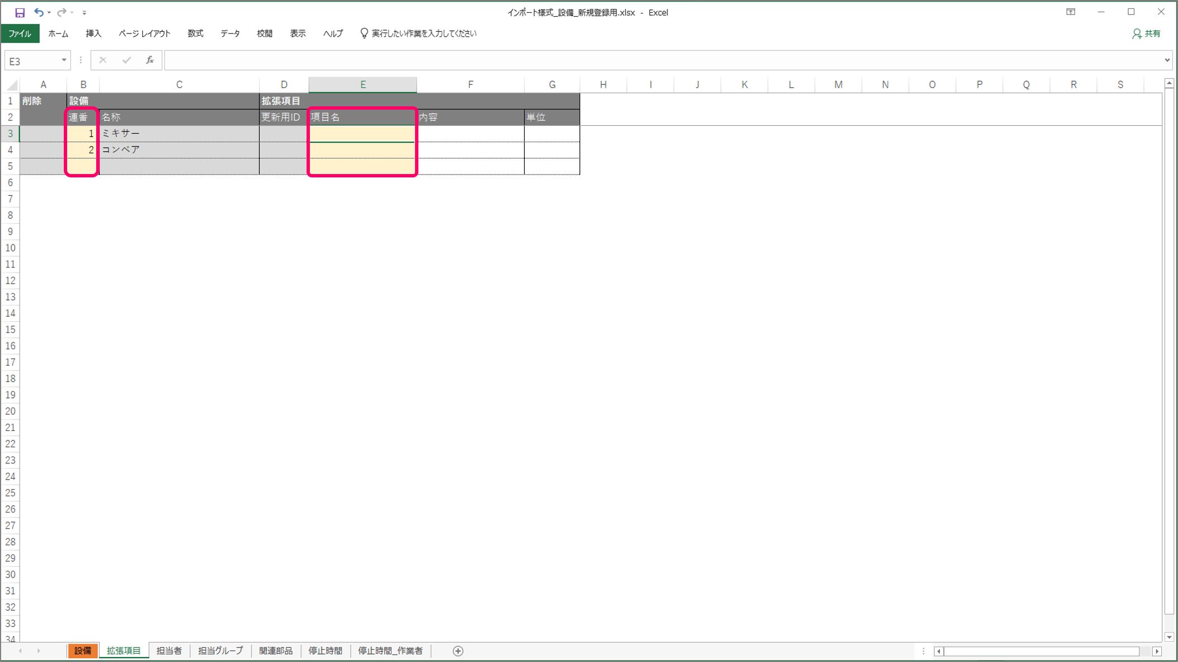Switch to the 担当者 sheet tab

tap(169, 651)
